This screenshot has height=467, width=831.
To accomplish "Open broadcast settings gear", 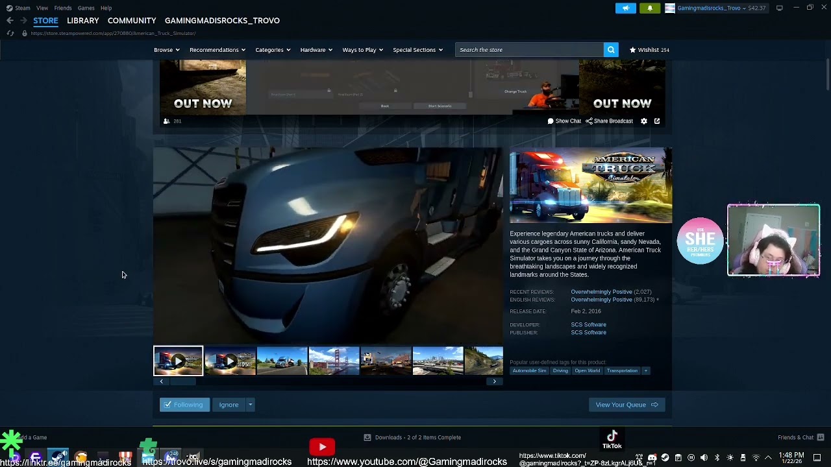I will (x=644, y=121).
